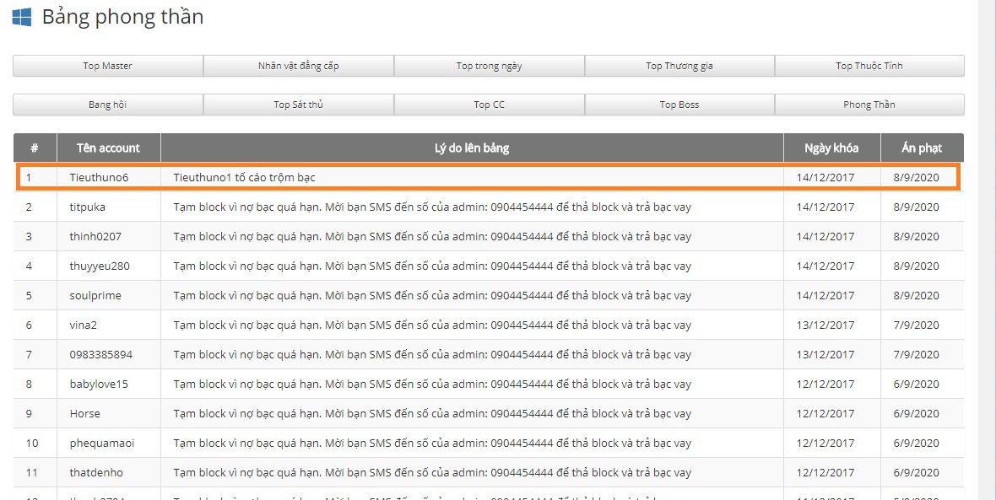The height and width of the screenshot is (500, 996).
Task: Open the Top Sát thủ ranking
Action: coord(299,105)
